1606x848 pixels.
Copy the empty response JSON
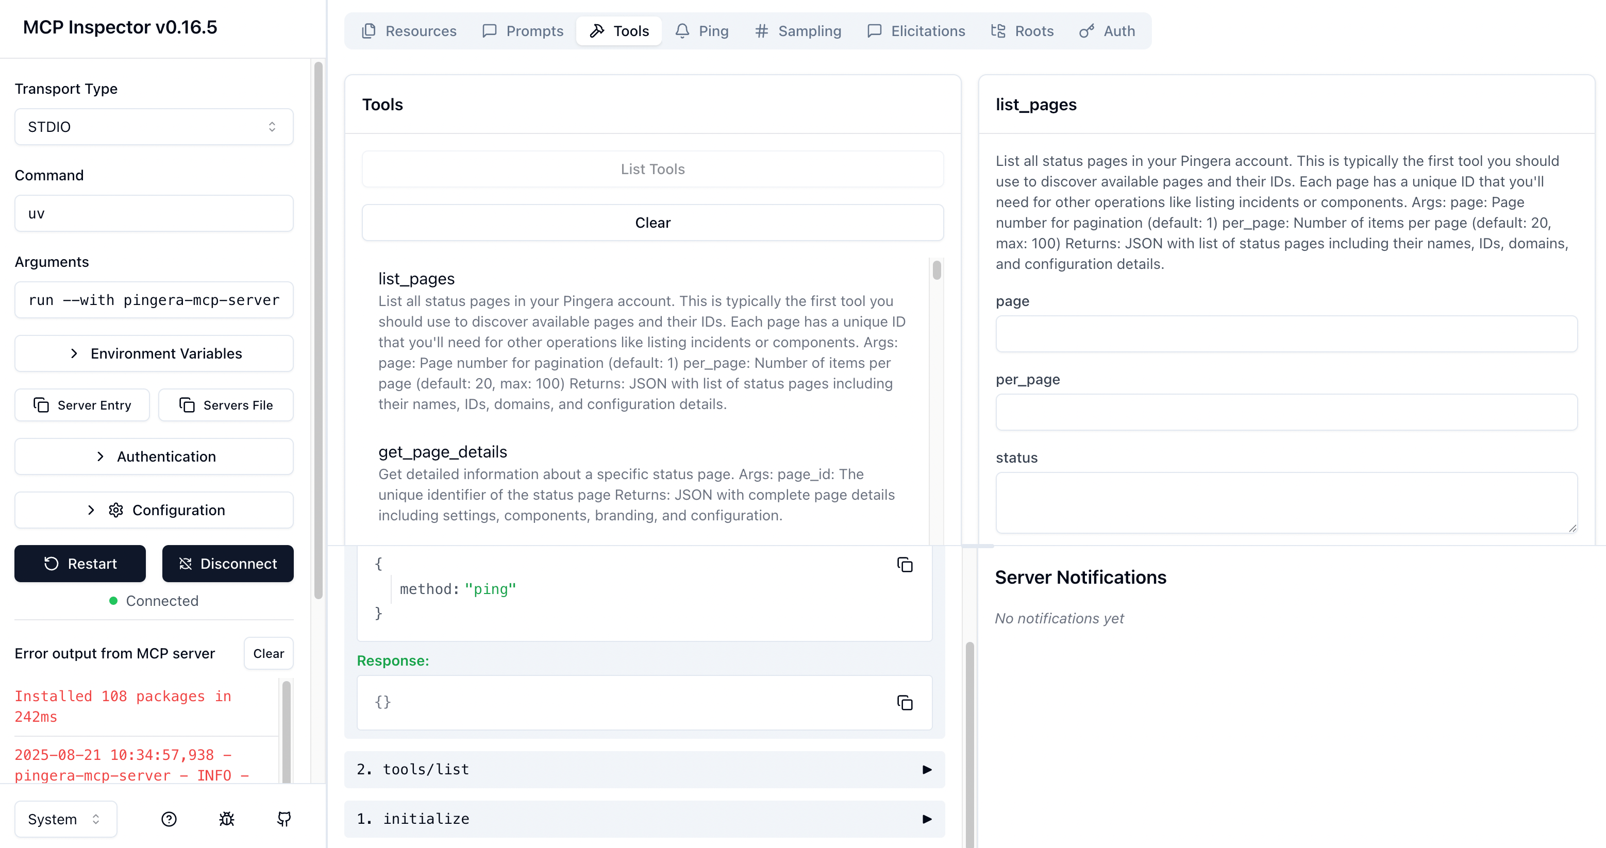coord(905,702)
